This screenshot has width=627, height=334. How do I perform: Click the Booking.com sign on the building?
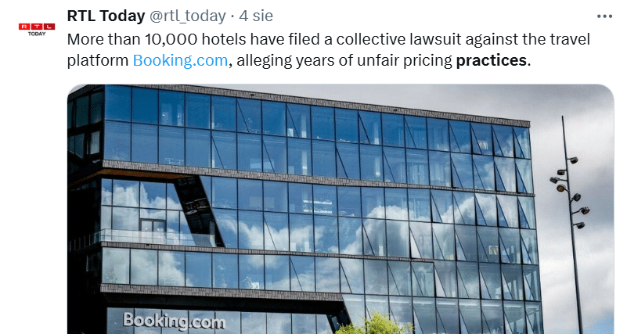173,321
